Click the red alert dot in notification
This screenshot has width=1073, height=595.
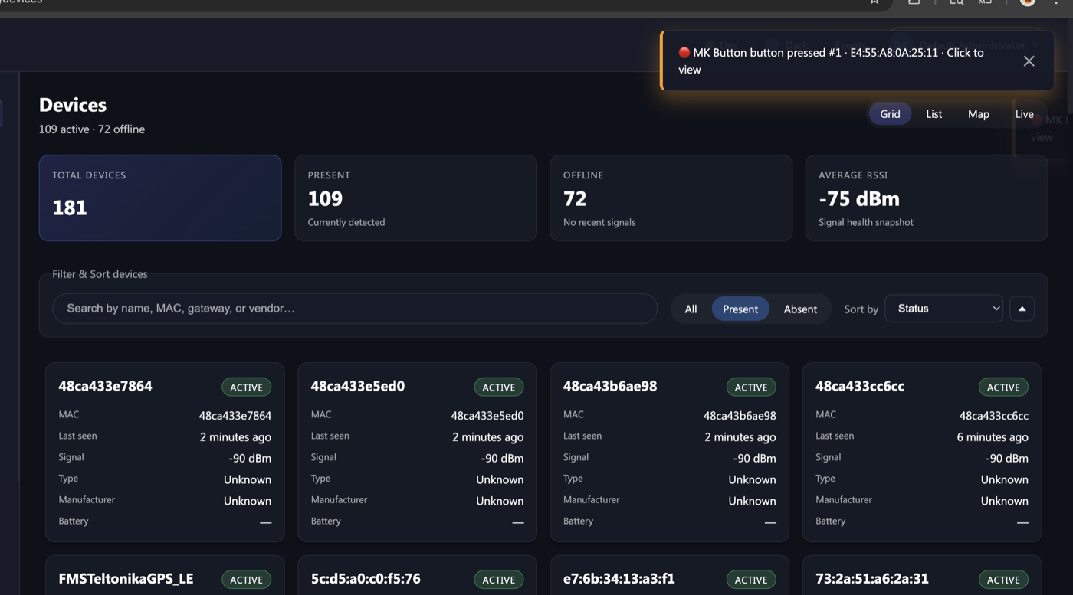click(x=684, y=53)
